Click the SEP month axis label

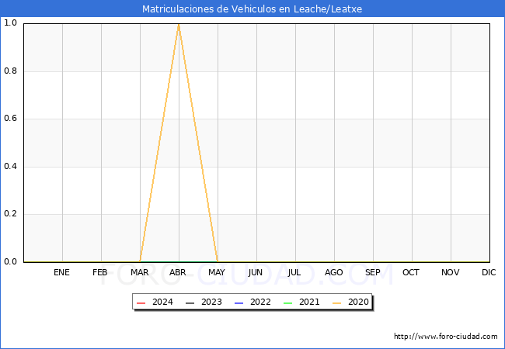click(373, 272)
